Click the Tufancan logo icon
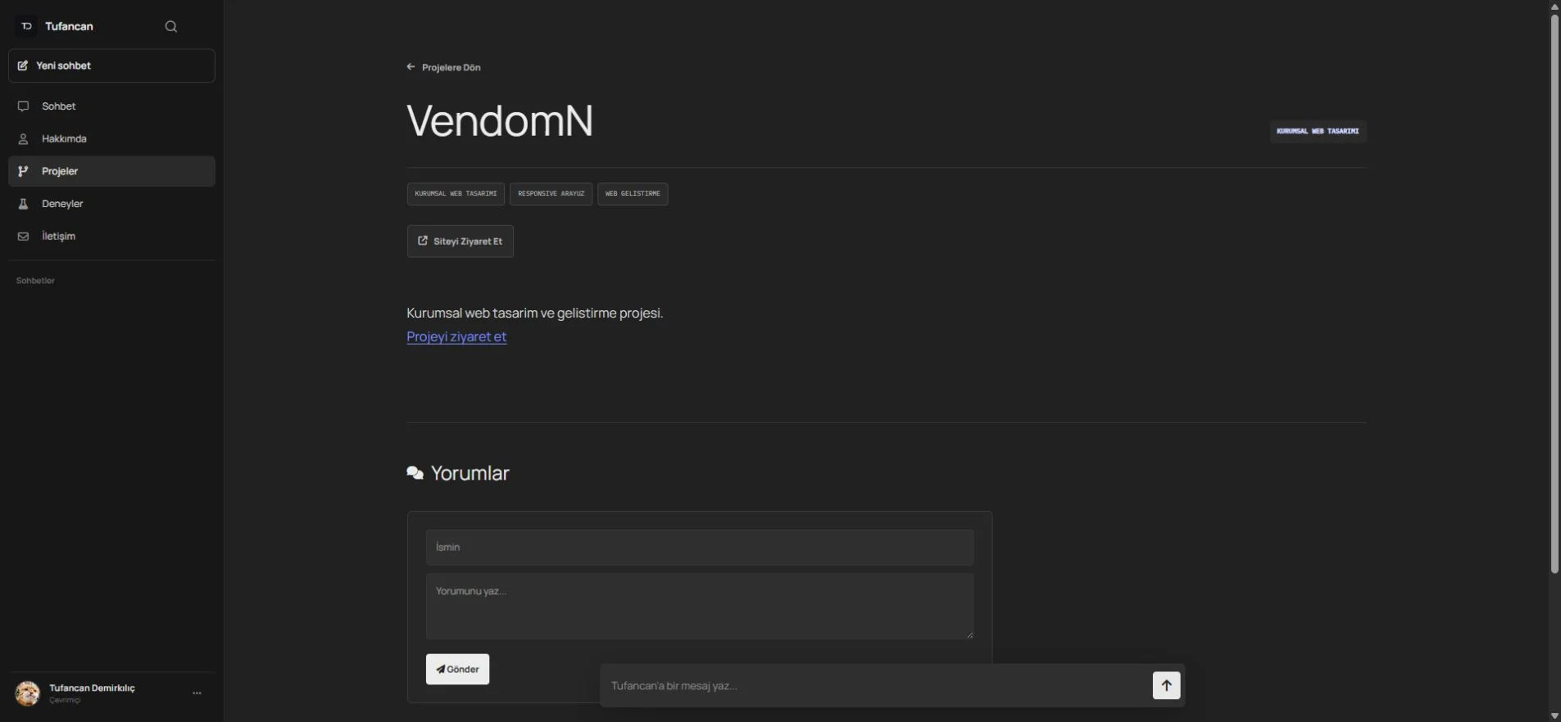The width and height of the screenshot is (1561, 722). coord(26,26)
